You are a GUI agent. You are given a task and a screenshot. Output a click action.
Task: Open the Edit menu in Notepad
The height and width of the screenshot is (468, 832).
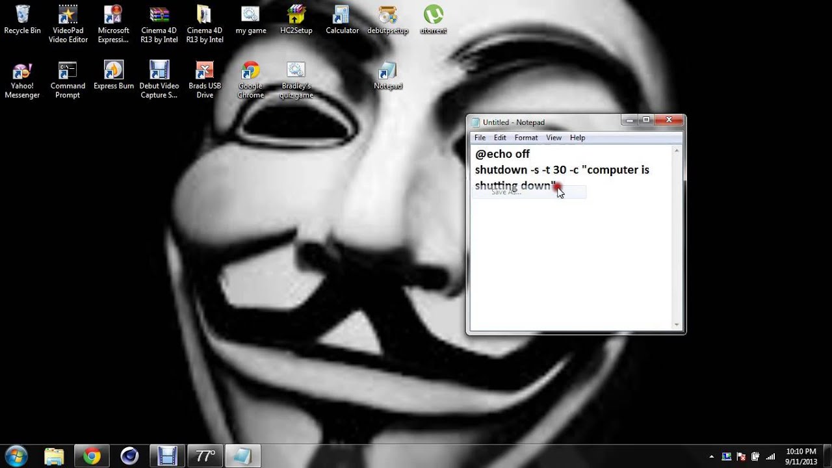click(x=500, y=138)
